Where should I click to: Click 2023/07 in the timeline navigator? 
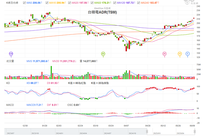[10, 133]
